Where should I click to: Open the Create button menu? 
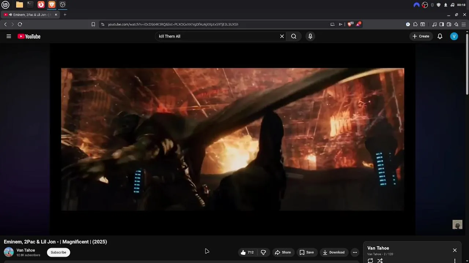tap(421, 36)
